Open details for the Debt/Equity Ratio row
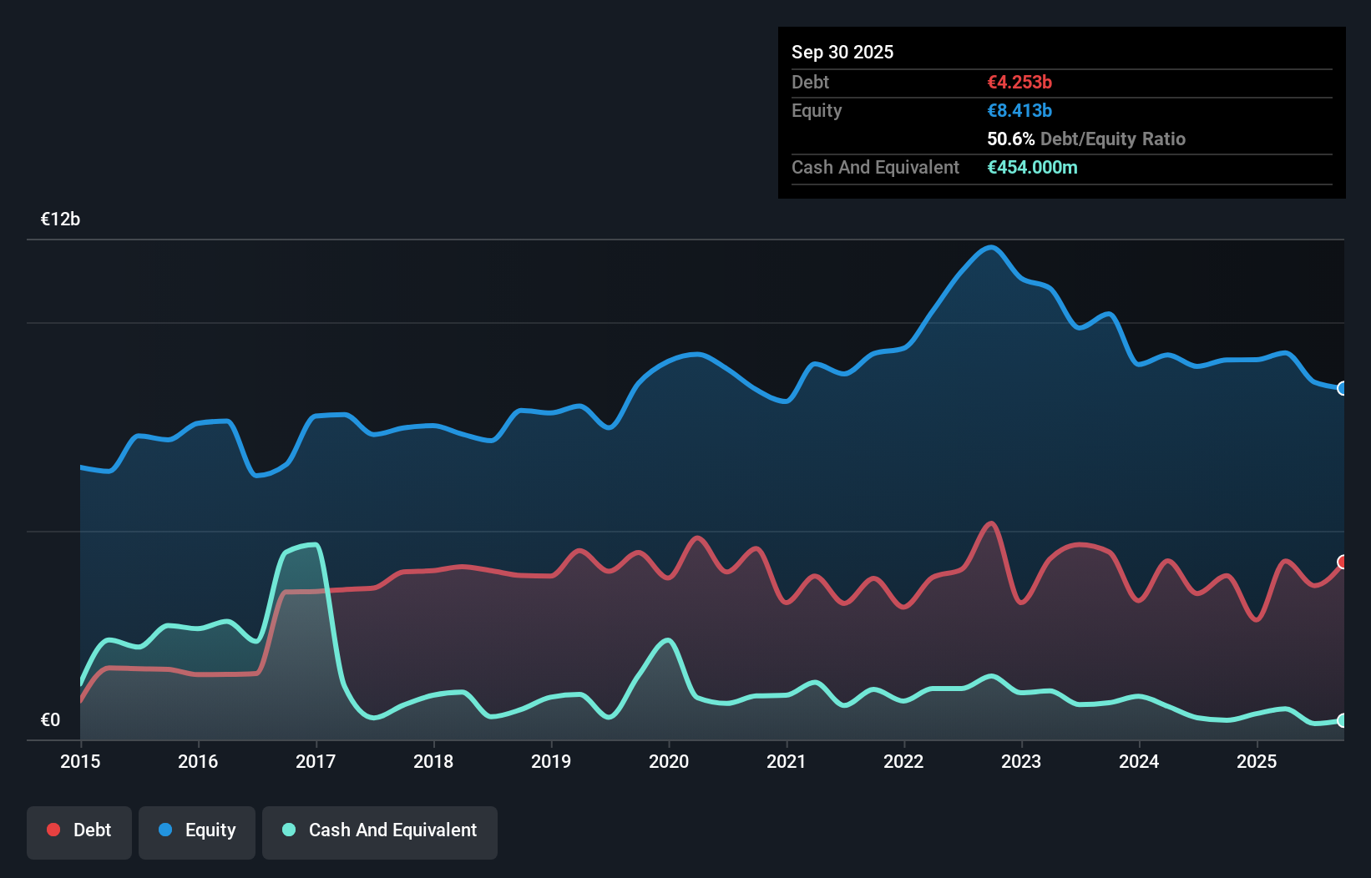 [1085, 139]
